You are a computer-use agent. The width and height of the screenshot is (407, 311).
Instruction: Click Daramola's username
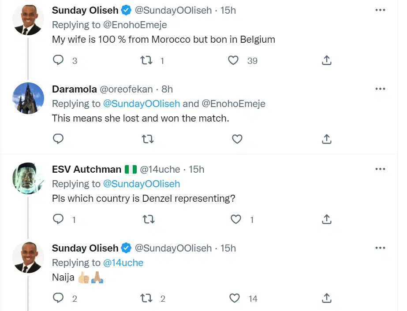click(x=75, y=89)
